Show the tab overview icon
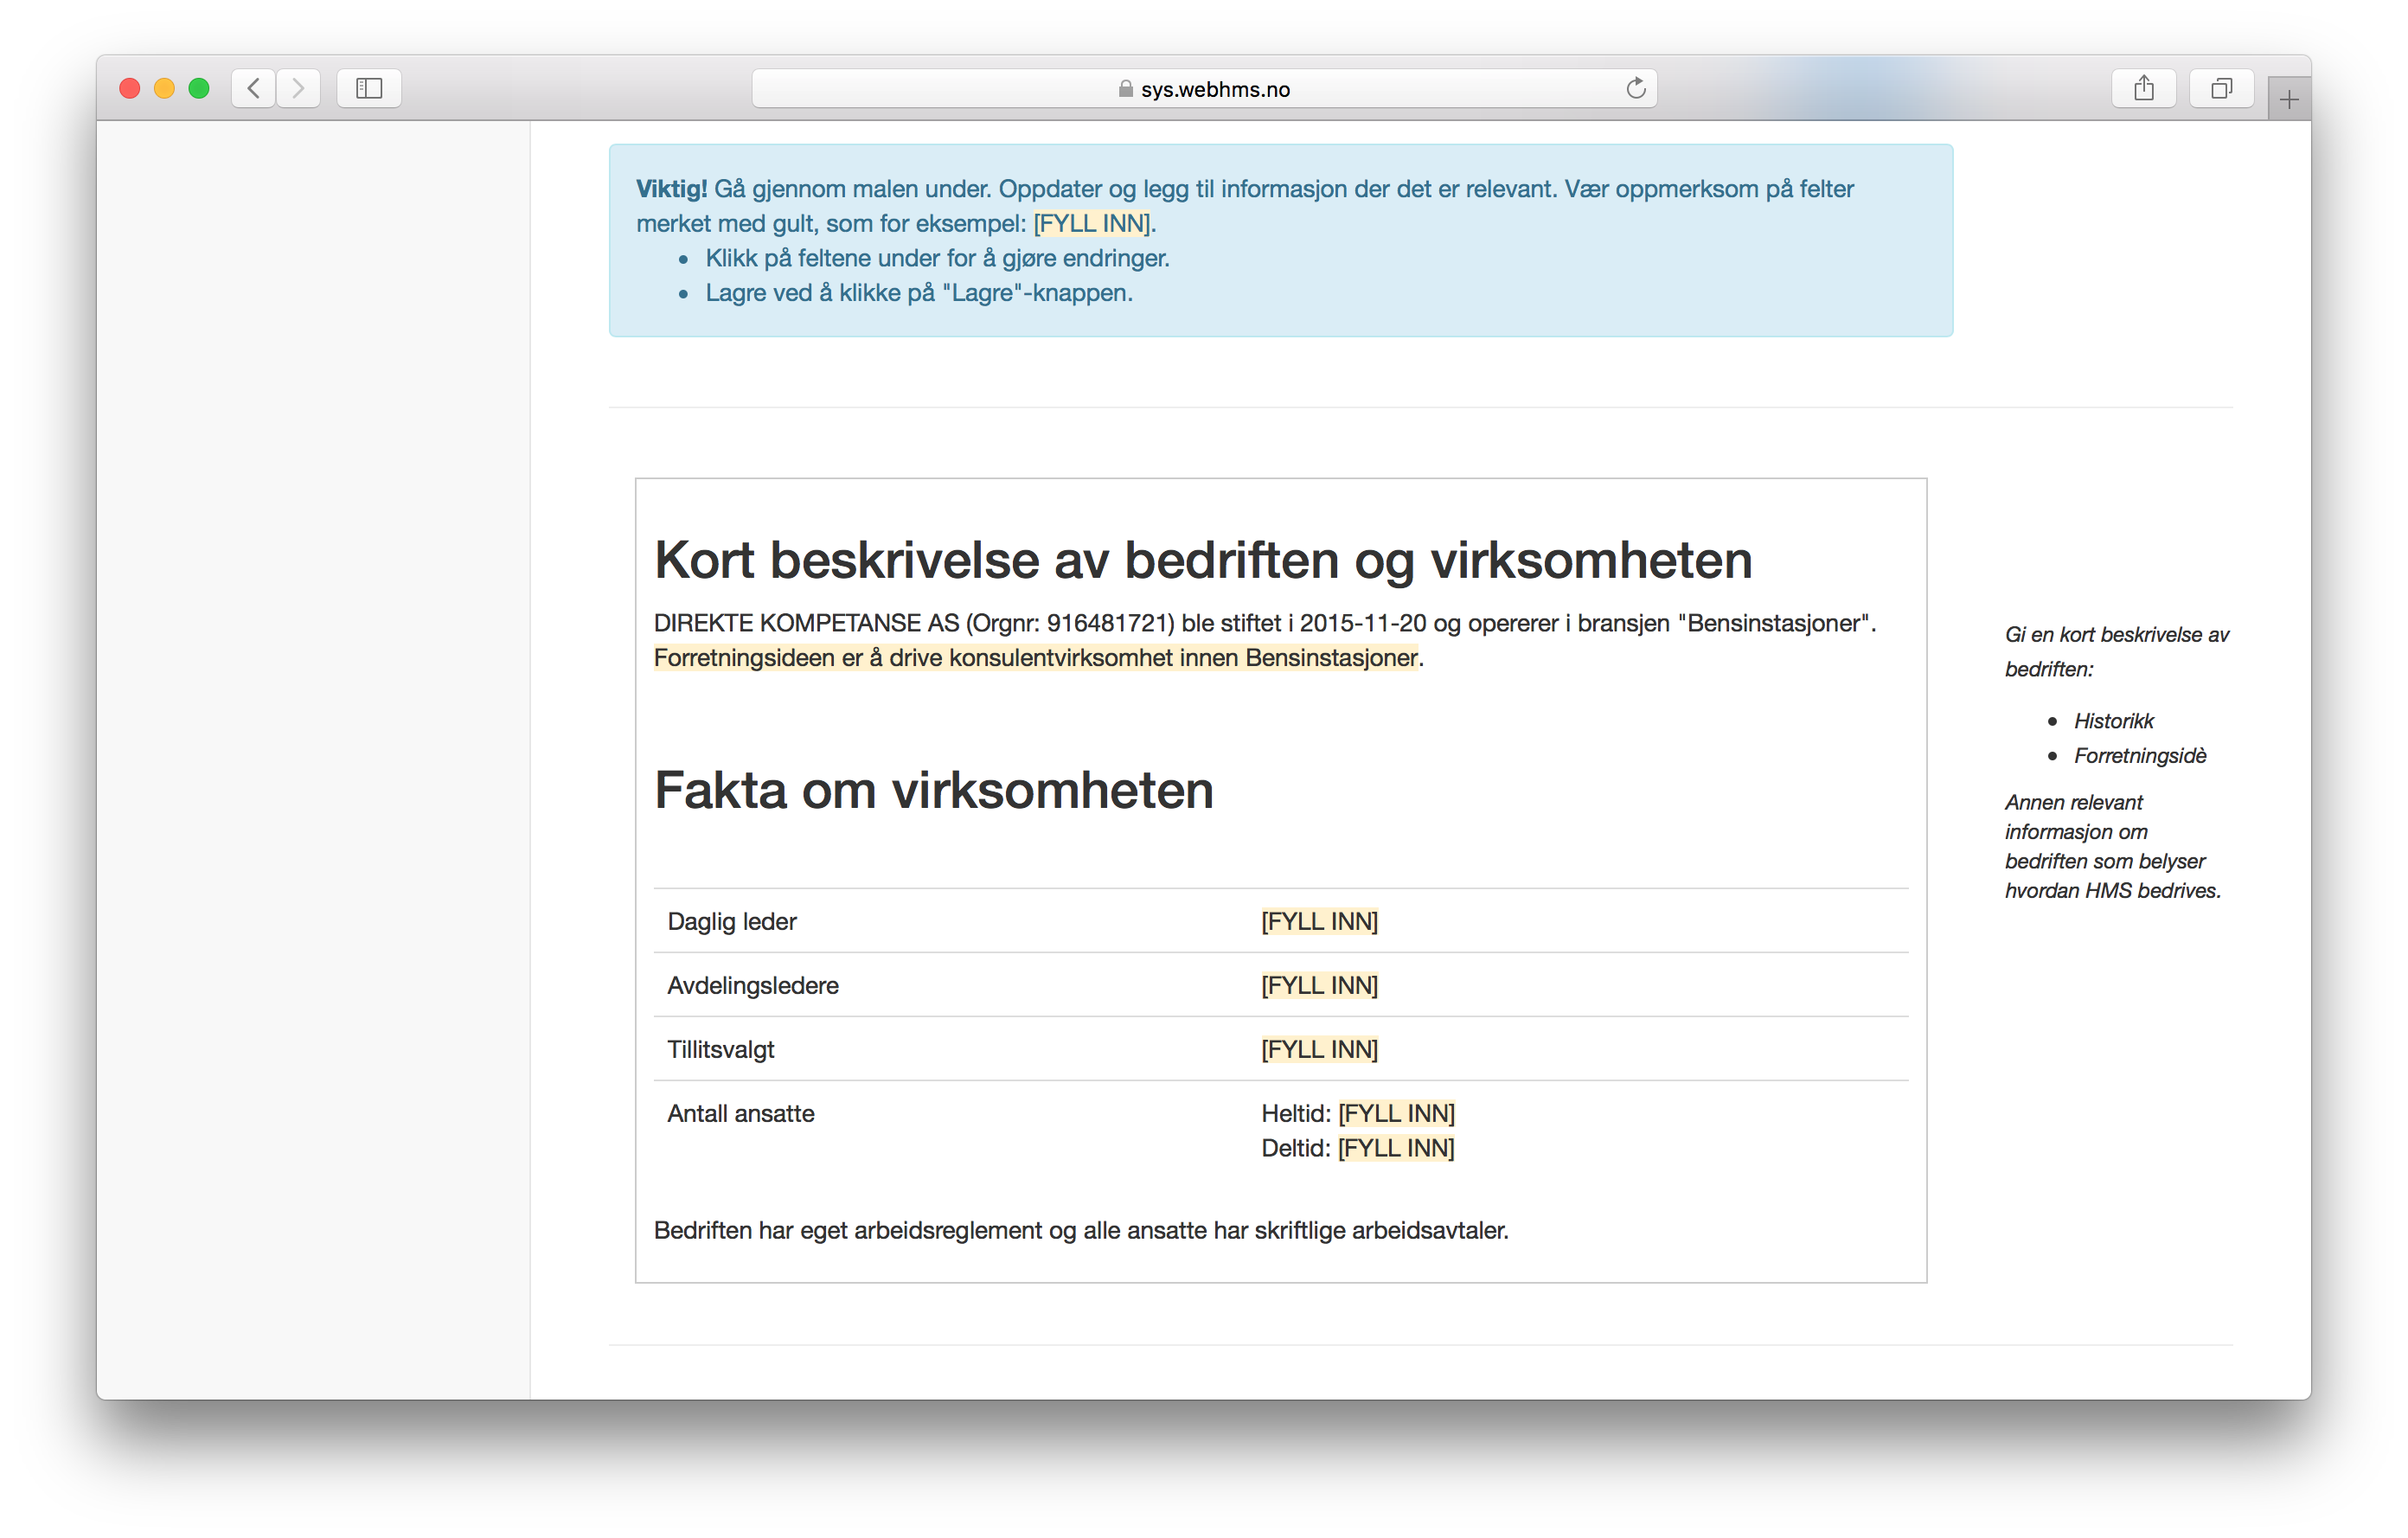Viewport: 2408px width, 1538px height. [x=2221, y=88]
